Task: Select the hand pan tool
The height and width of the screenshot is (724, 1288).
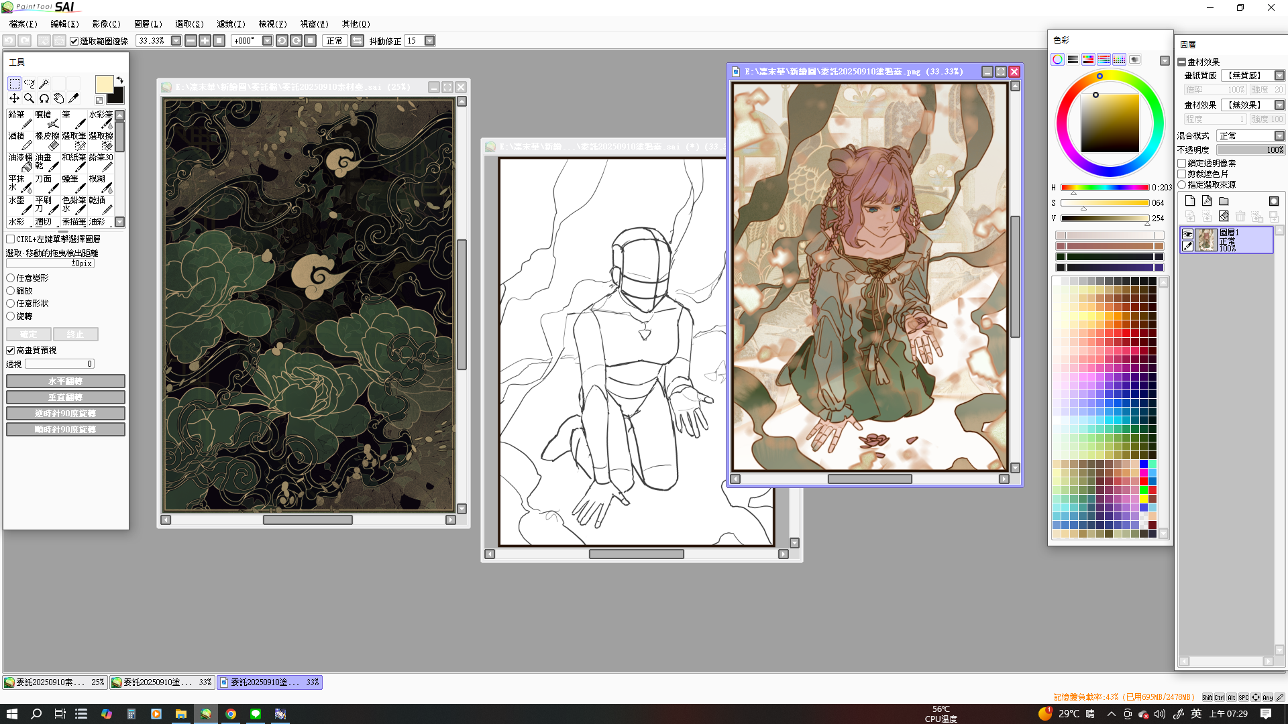Action: 58,99
